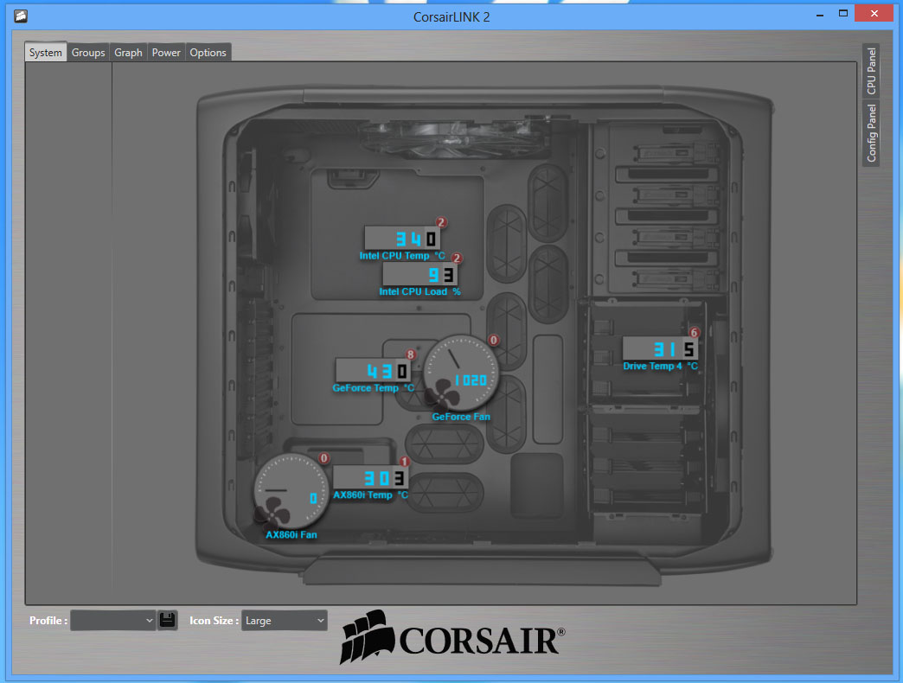Click the Intel CPU Load % label

[419, 291]
